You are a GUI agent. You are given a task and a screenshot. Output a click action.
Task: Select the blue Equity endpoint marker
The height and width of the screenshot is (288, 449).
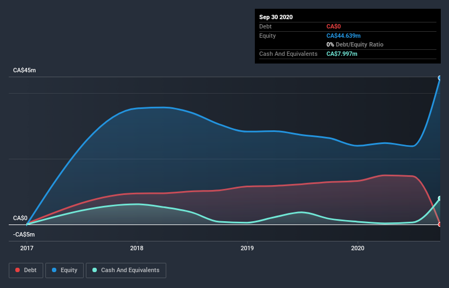[440, 78]
